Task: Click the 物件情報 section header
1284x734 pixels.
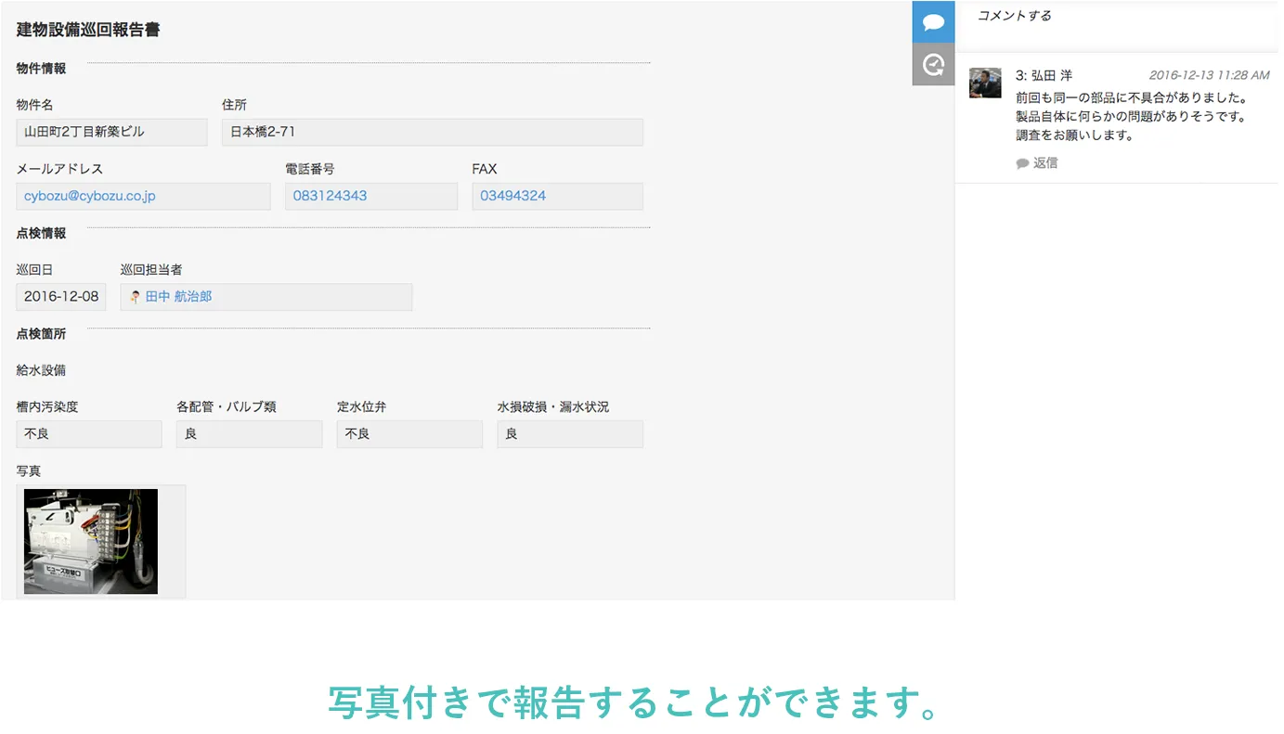Action: coord(41,68)
